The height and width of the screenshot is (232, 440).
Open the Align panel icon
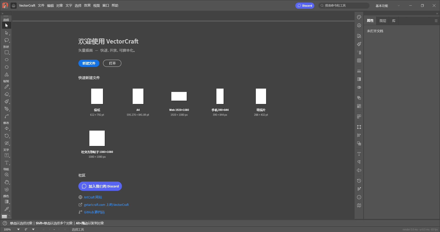coord(359,135)
